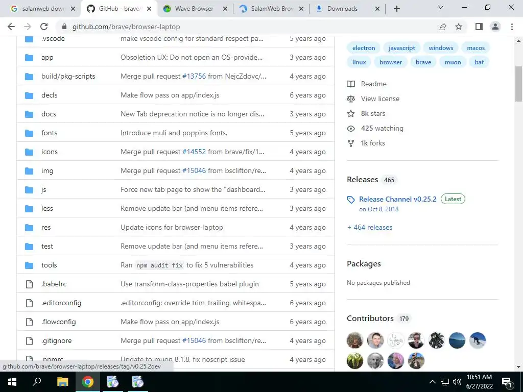Click the book icon next to Readme
Image resolution: width=523 pixels, height=392 pixels.
point(351,84)
